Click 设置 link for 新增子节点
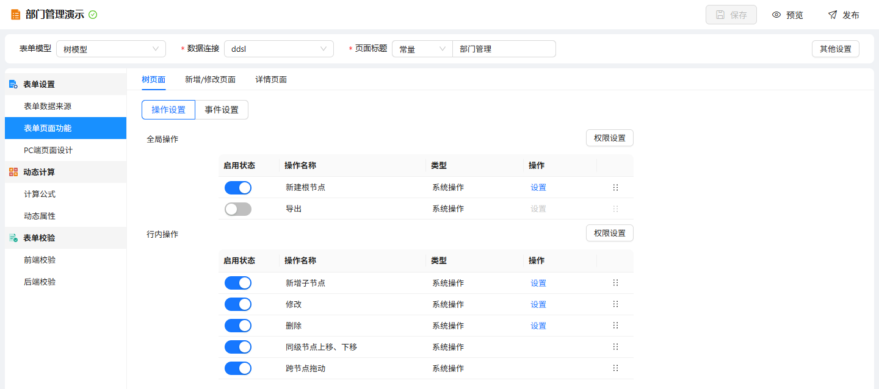879x389 pixels. [x=538, y=283]
